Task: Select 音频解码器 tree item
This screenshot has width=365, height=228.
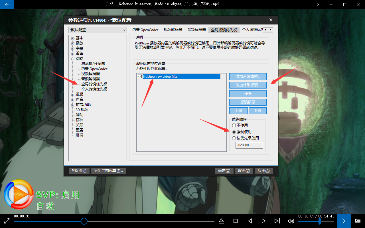Action: (90, 79)
